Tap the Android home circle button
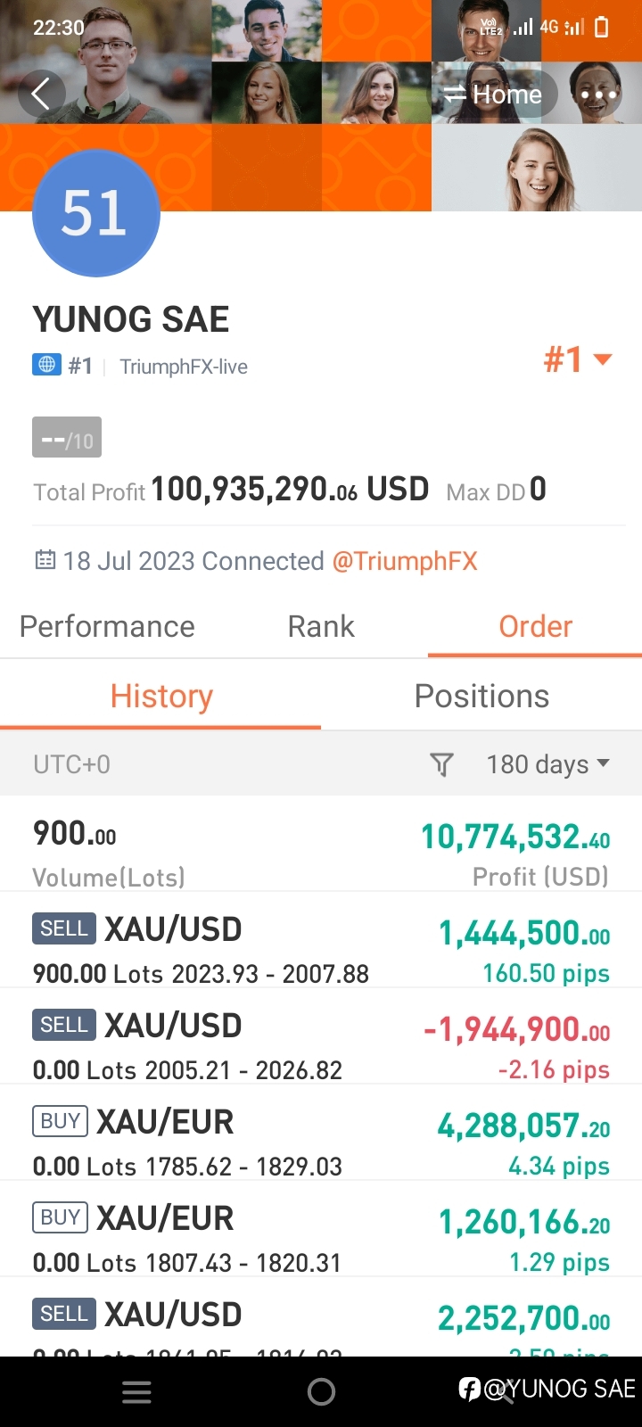 [x=321, y=1392]
